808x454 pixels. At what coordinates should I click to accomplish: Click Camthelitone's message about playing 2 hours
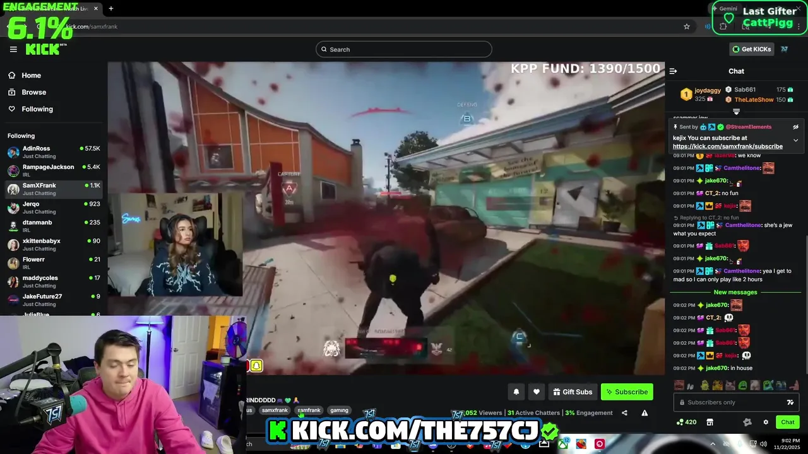point(732,275)
